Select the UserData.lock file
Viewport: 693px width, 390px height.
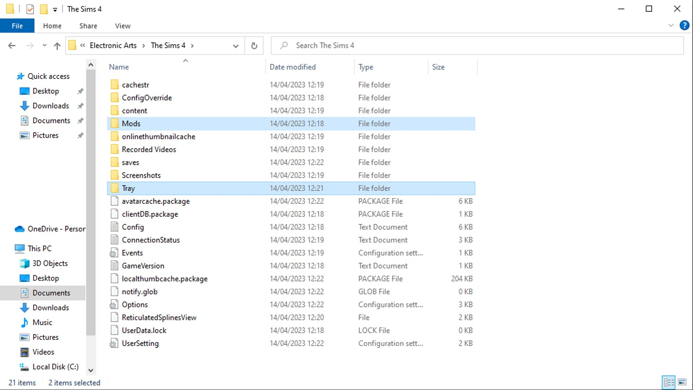[x=291, y=330]
